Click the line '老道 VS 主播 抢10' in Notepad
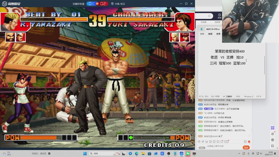 pyautogui.click(x=227, y=57)
